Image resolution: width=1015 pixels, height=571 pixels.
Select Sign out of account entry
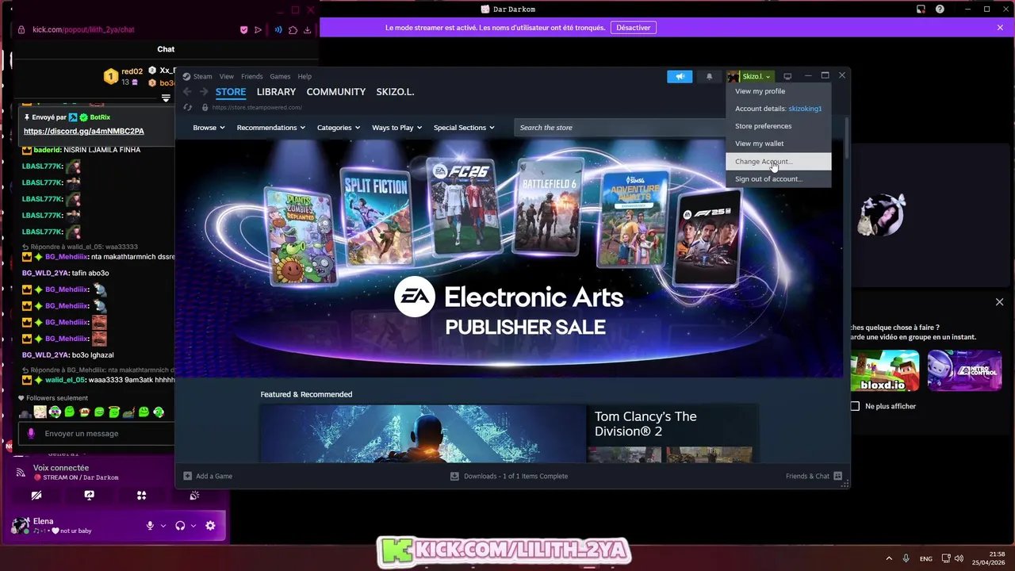[778, 179]
